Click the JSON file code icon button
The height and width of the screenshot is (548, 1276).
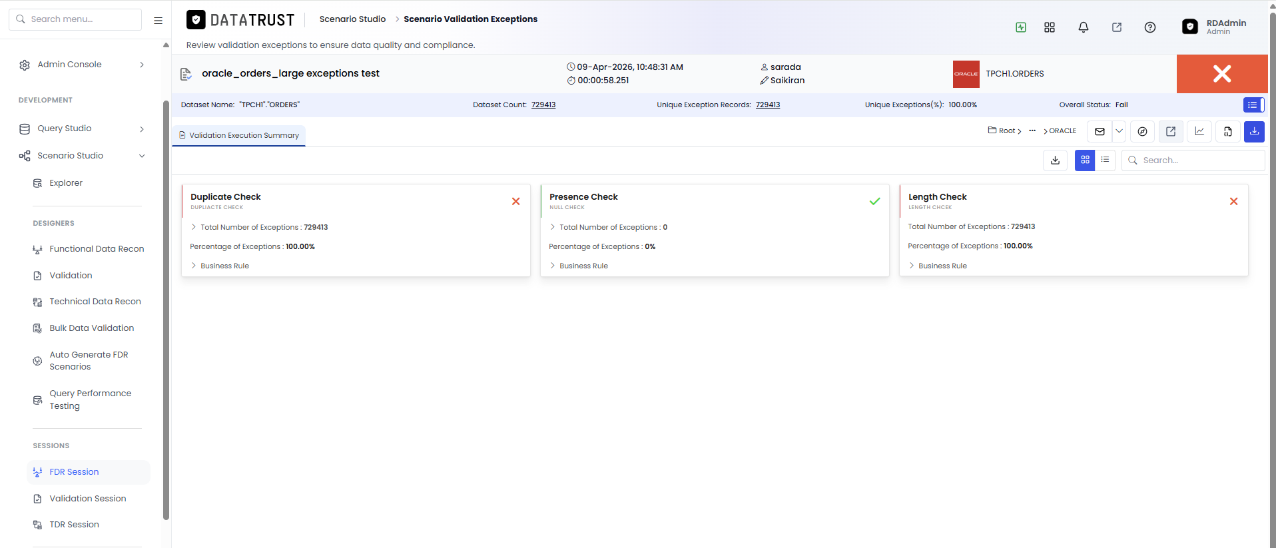point(1228,131)
